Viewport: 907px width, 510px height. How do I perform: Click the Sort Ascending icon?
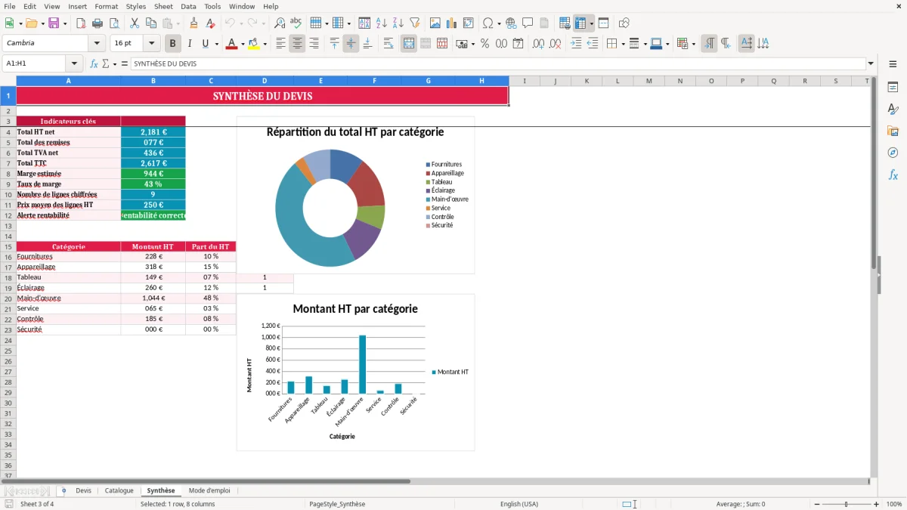[x=382, y=23]
